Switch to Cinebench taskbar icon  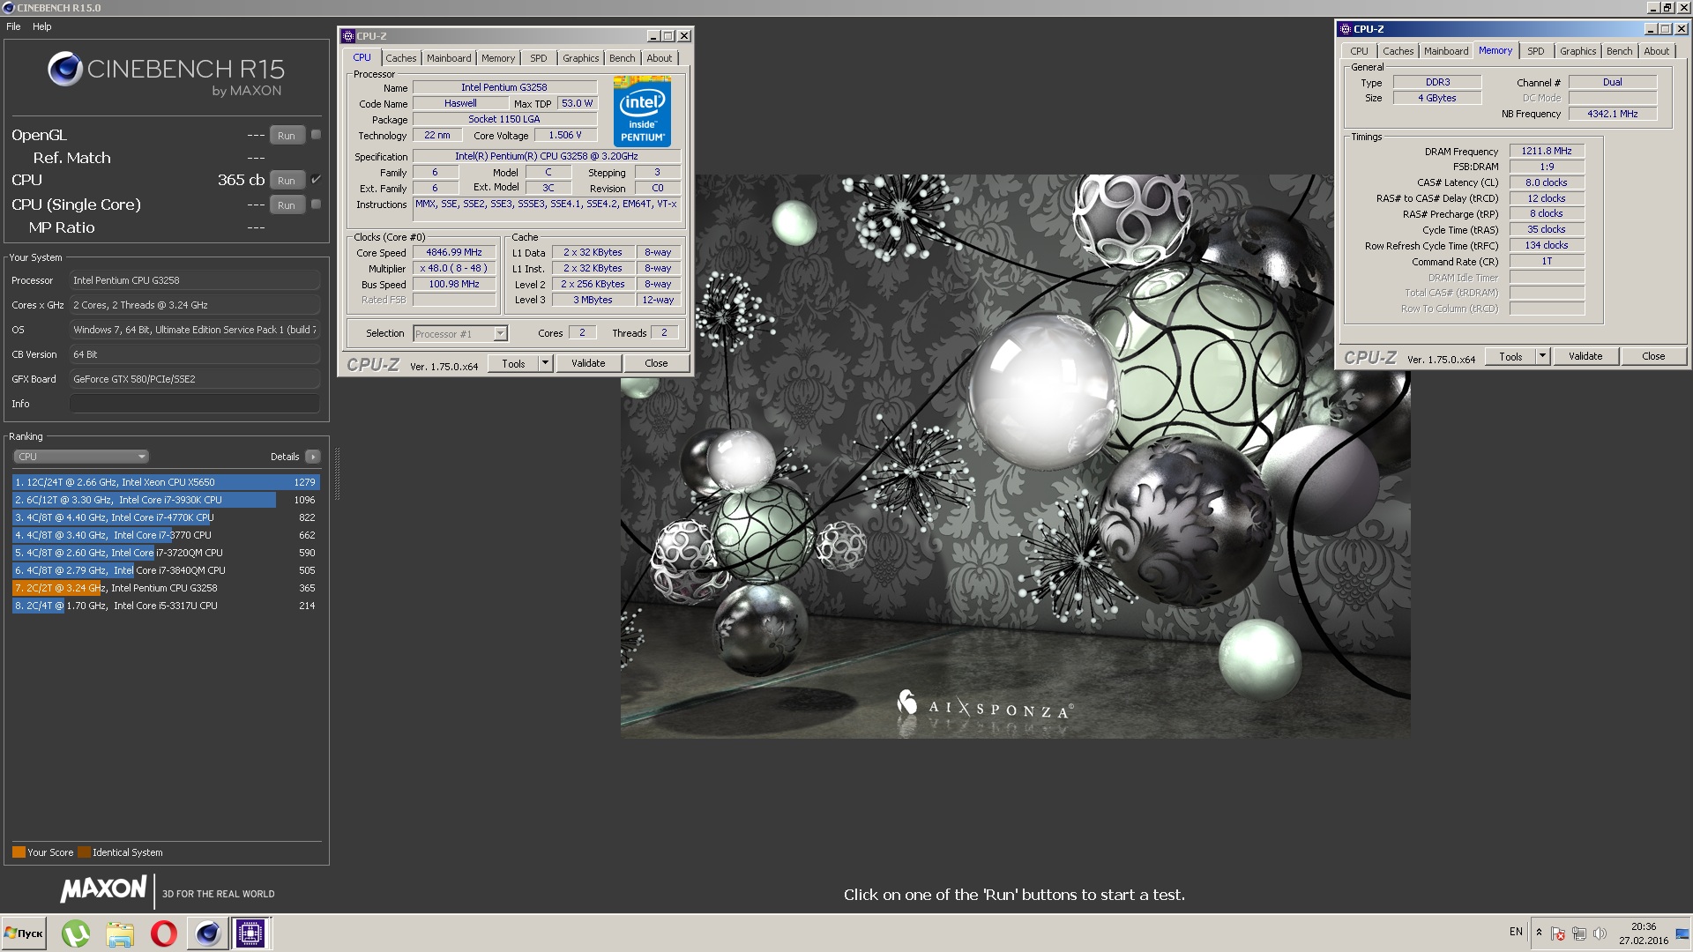208,933
